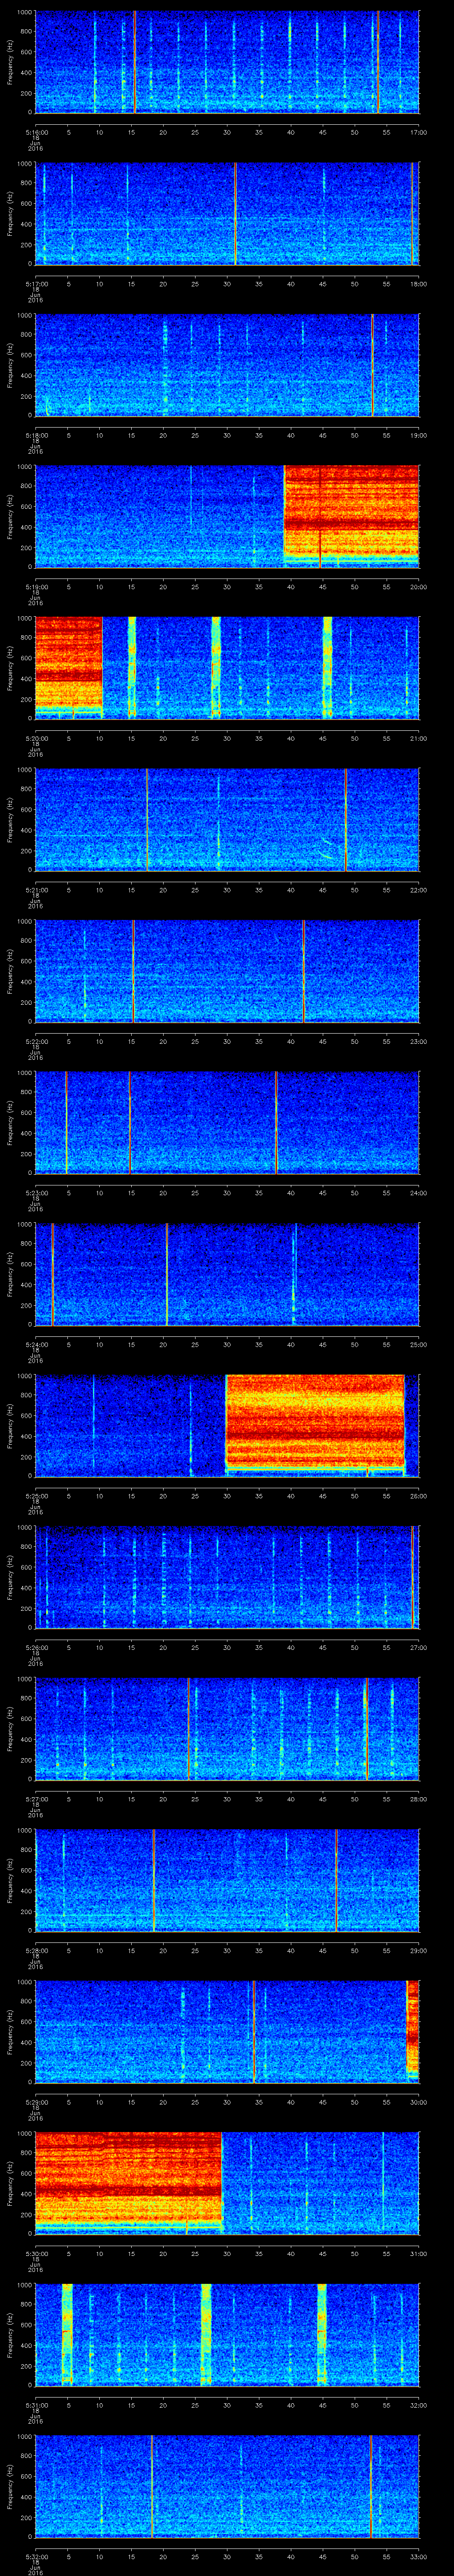
Task: Click the 5:28:00 start time label
Action: 36,1950
